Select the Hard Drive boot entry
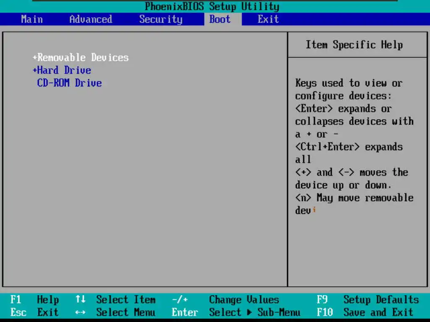 coord(64,70)
